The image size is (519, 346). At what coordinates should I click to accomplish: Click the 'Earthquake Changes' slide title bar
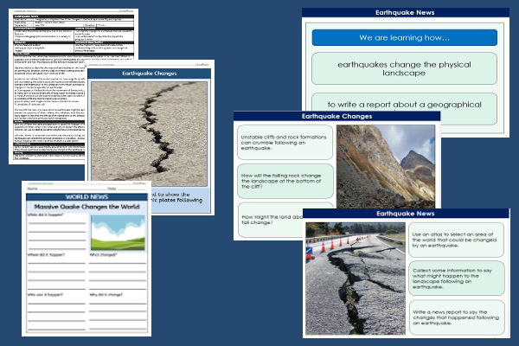pyautogui.click(x=336, y=116)
